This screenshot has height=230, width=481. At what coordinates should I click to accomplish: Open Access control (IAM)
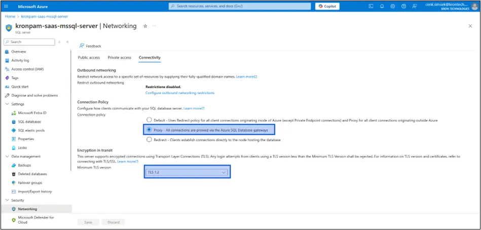pyautogui.click(x=27, y=69)
